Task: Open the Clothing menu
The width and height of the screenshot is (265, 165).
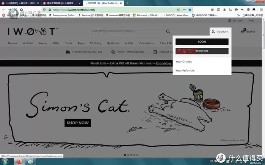Action: click(95, 43)
